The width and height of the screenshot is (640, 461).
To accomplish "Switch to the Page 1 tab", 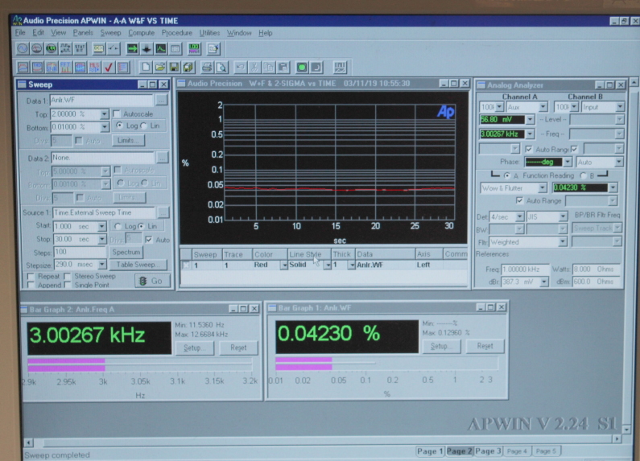I will coord(430,451).
